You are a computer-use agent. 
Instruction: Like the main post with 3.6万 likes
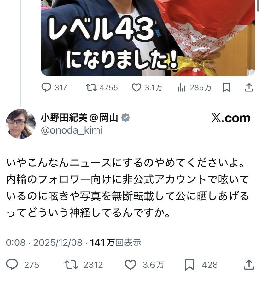click(x=144, y=265)
